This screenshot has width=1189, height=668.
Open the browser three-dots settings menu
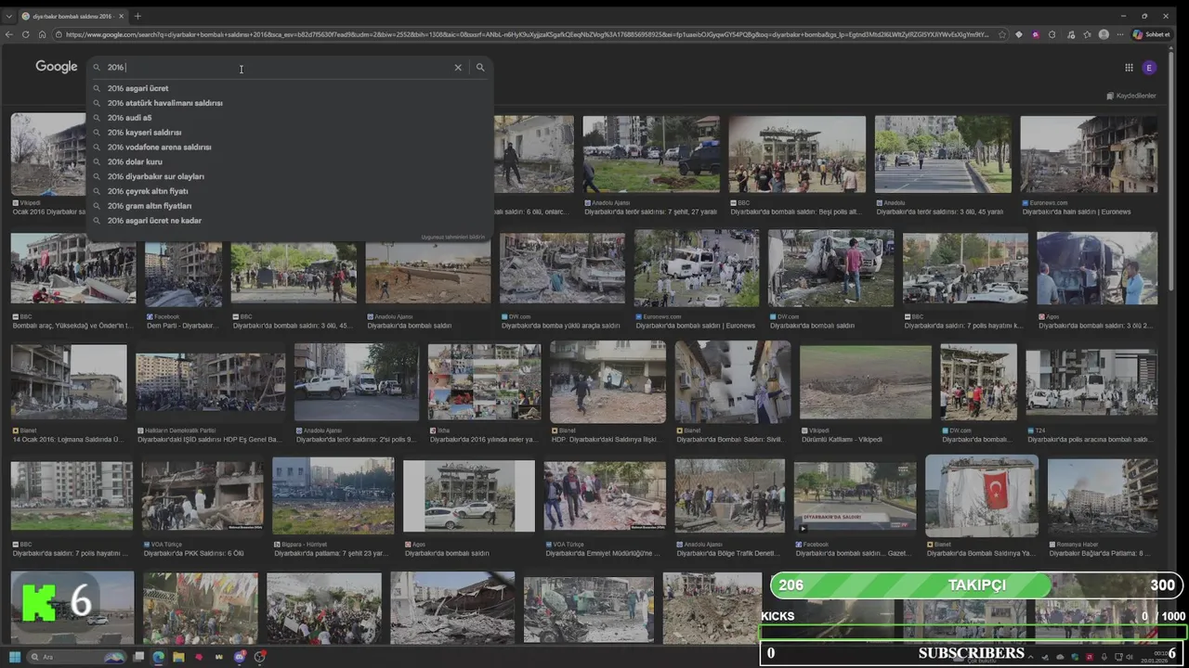(1120, 34)
